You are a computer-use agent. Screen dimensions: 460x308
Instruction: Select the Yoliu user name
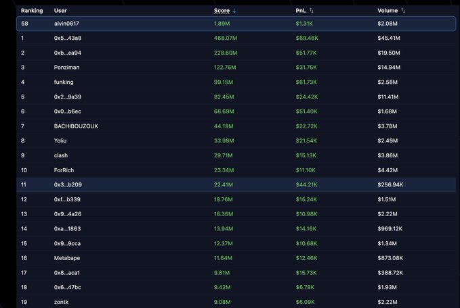coord(60,140)
